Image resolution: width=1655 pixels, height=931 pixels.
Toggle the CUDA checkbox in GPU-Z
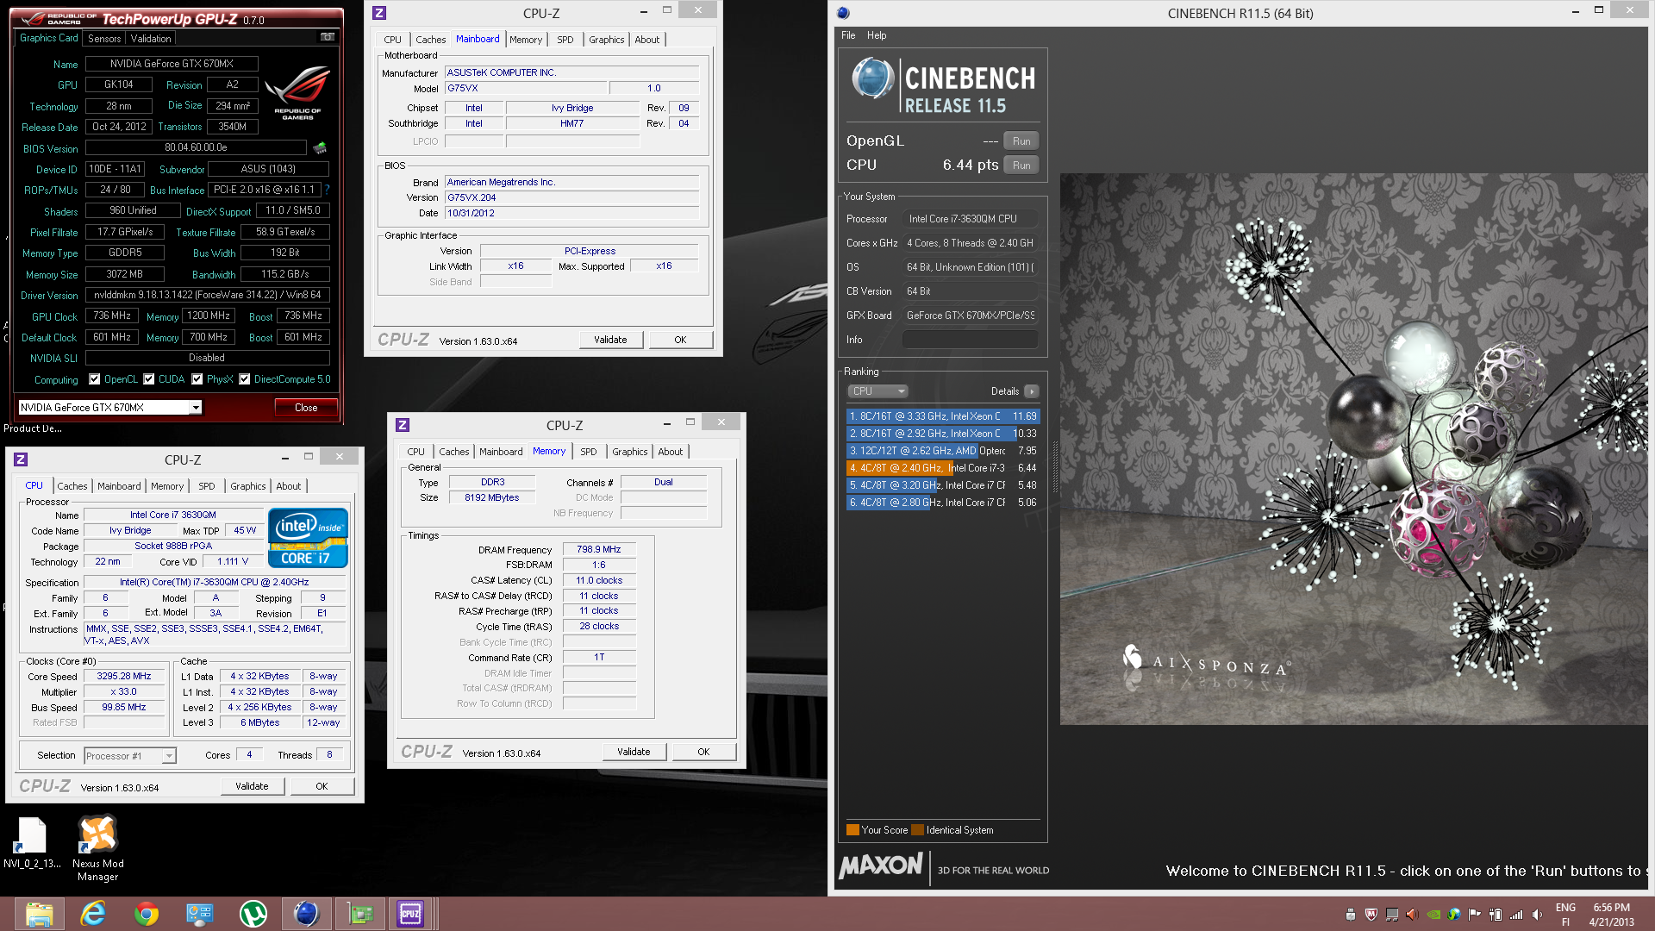point(149,379)
